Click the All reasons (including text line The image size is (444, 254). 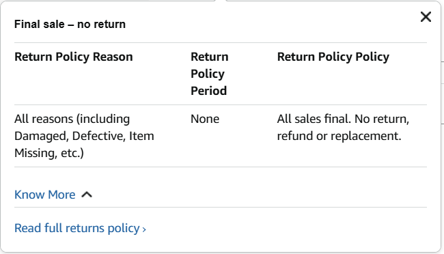[x=72, y=119]
